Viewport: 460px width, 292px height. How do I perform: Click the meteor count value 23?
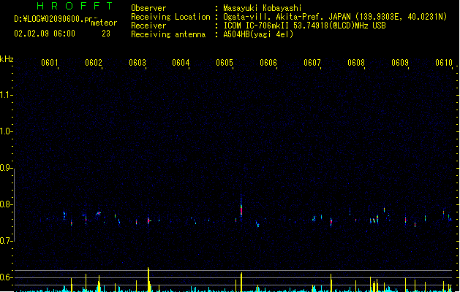point(106,34)
